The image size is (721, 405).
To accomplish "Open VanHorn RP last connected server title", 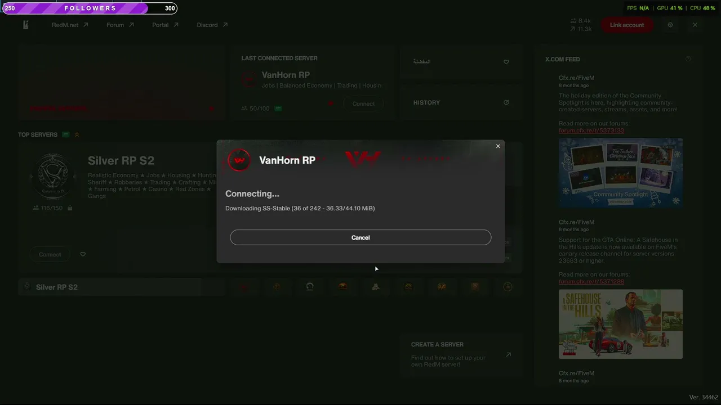I will 286,75.
